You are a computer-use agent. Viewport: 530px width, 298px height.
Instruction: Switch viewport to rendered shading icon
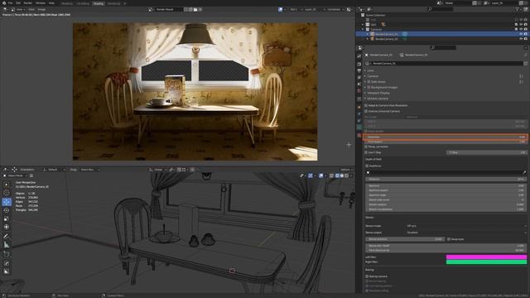pos(346,175)
